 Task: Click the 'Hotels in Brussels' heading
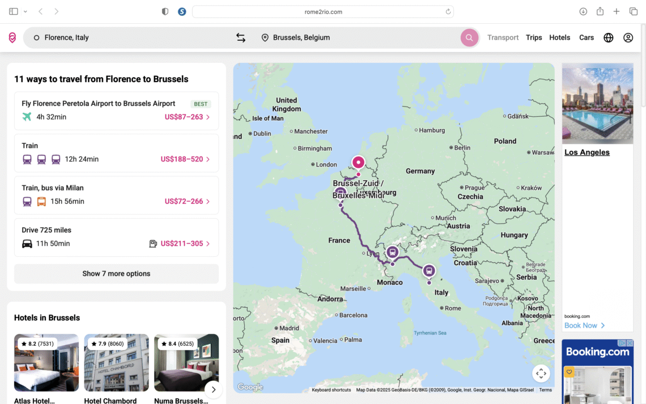coord(47,318)
